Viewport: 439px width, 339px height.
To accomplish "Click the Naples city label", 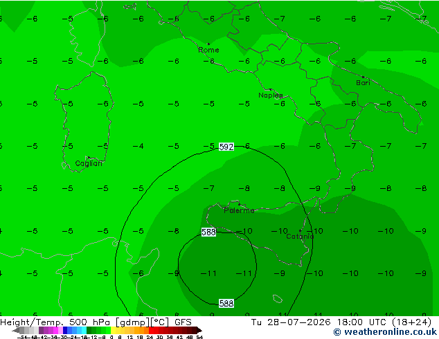I will [x=271, y=95].
